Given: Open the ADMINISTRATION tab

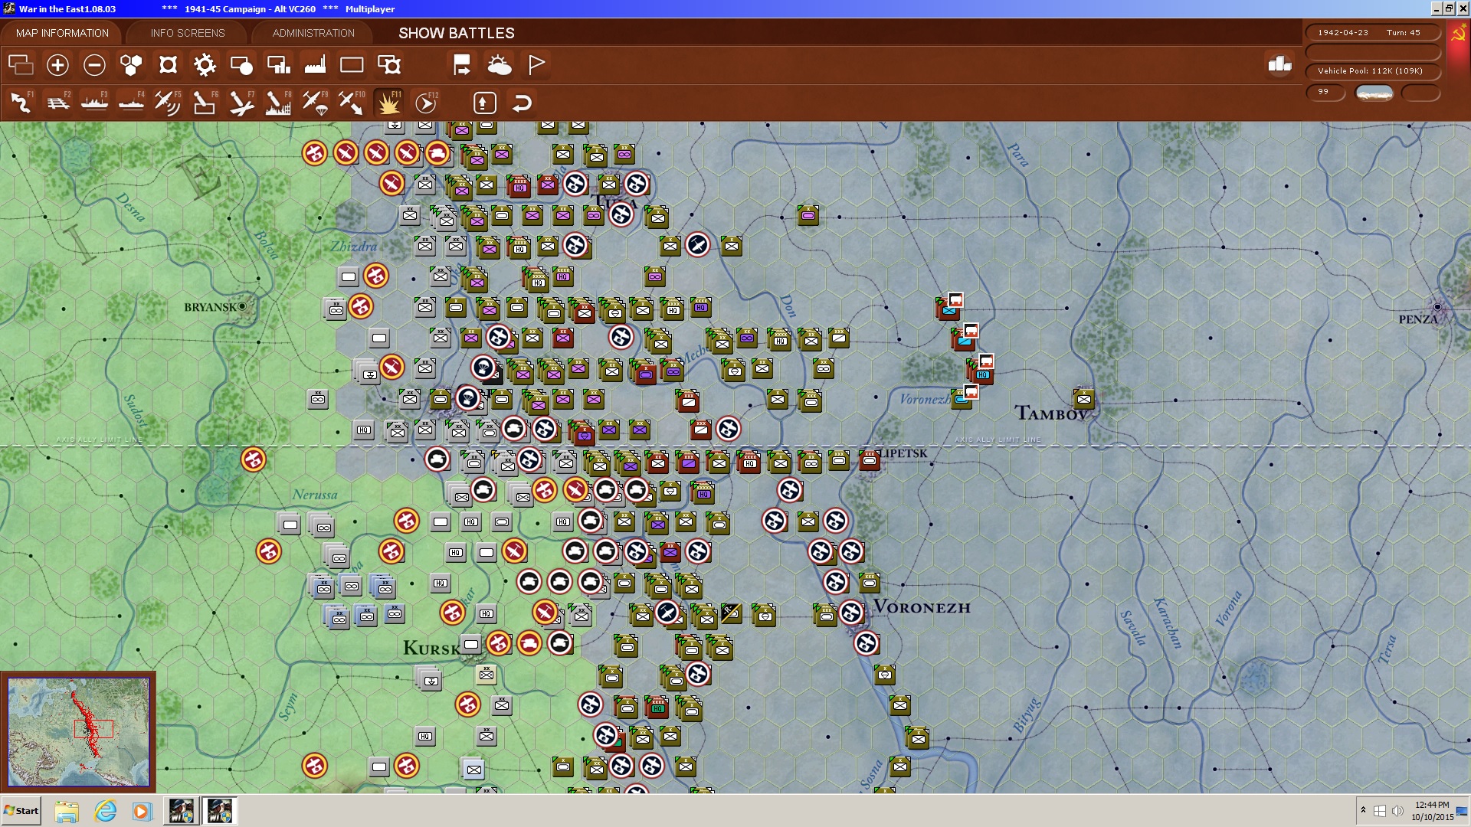Looking at the screenshot, I should click(313, 33).
